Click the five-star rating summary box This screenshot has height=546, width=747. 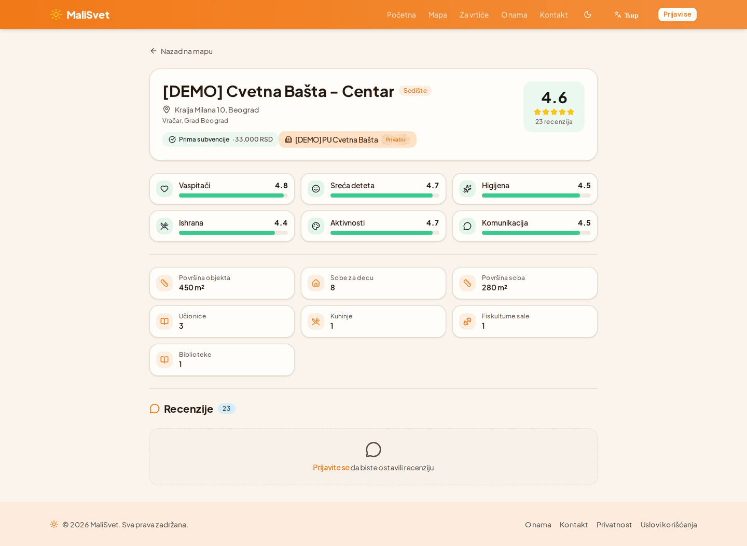pos(554,107)
